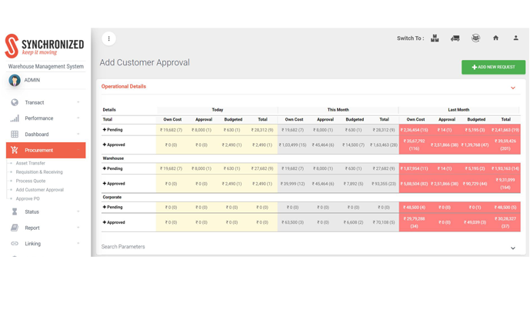Select Corporate Approved Last Month Budgeted ₹49,039 (3)
This screenshot has width=530, height=316.
click(475, 222)
